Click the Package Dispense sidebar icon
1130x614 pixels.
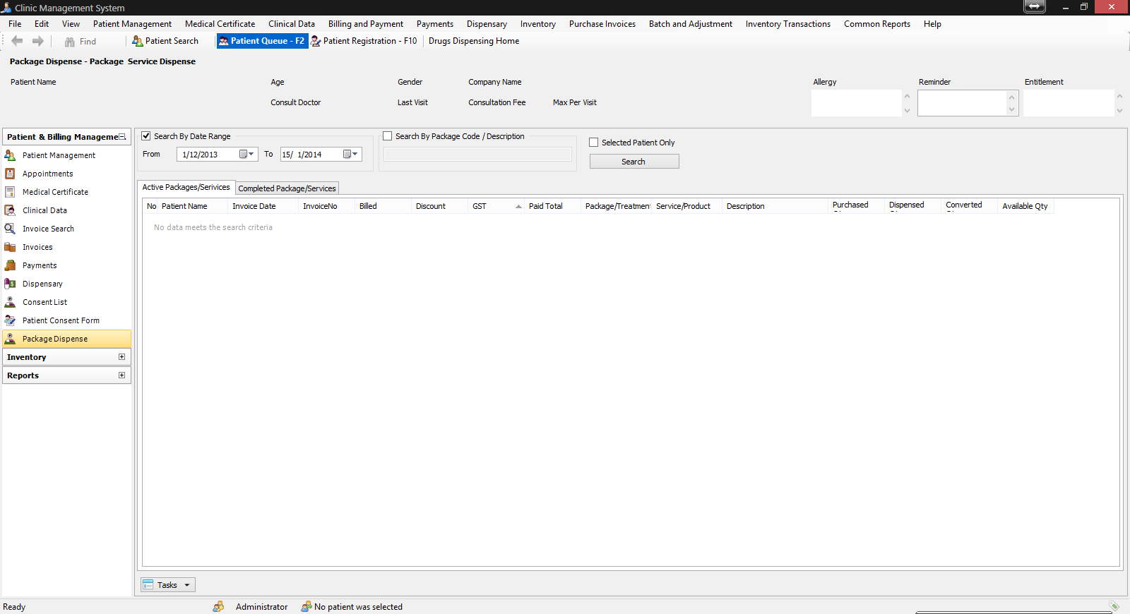[10, 339]
